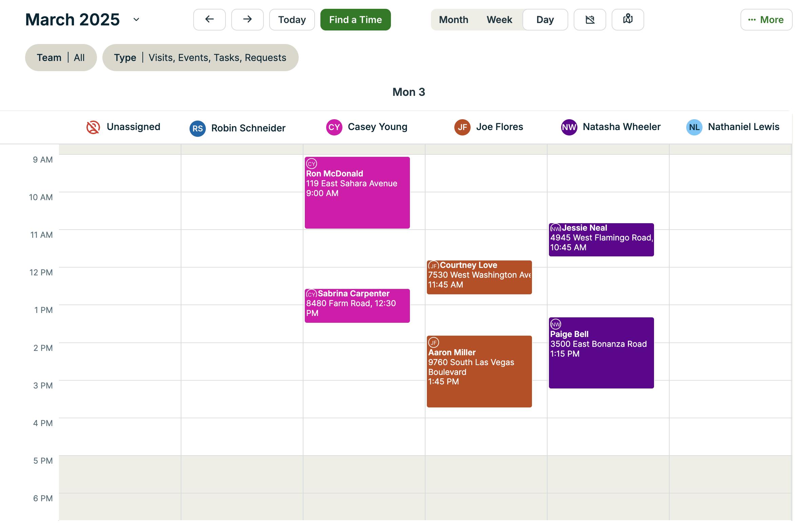Click Nathaniel Lewis's NL avatar
Screen dimensions: 811x527
(694, 127)
